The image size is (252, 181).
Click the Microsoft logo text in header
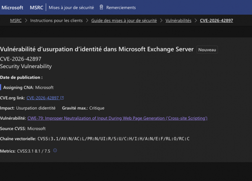pyautogui.click(x=12, y=8)
